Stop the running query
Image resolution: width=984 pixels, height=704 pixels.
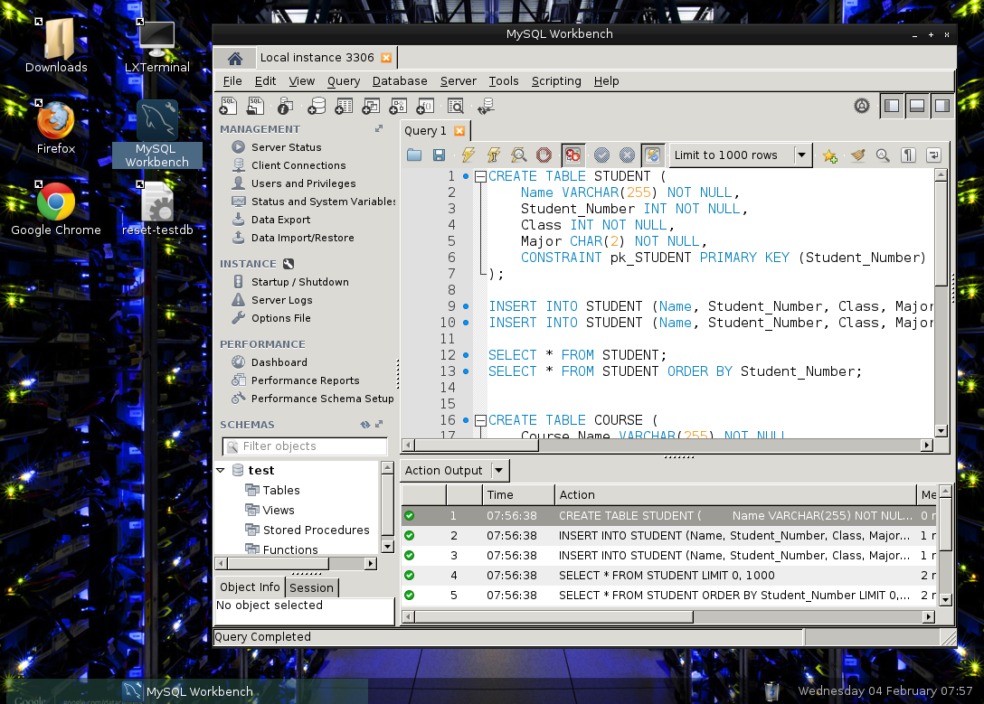click(544, 155)
